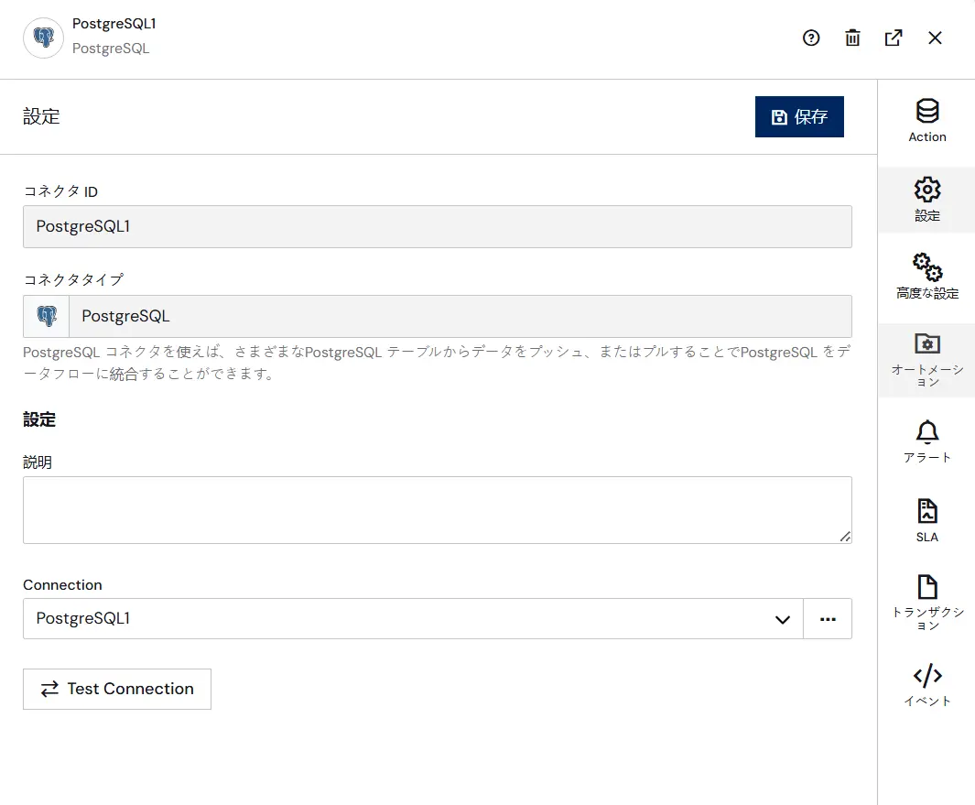Open connector in new window icon

pyautogui.click(x=894, y=38)
